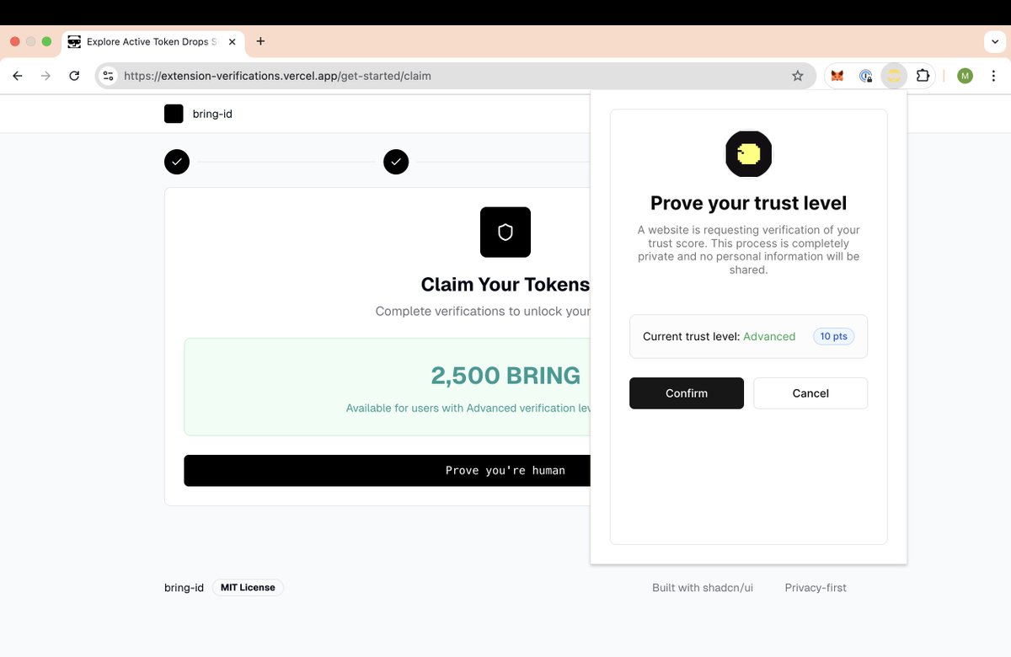Click the browser Forward arrow
1011x657 pixels.
[46, 76]
